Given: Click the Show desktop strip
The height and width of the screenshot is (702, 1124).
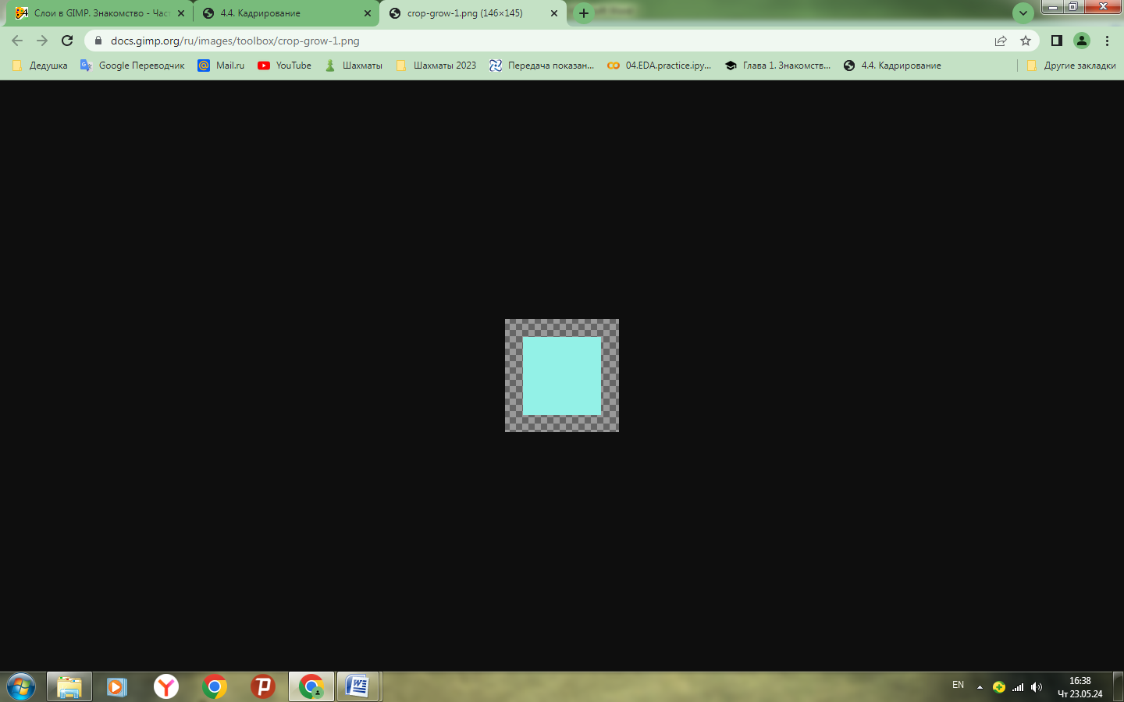Looking at the screenshot, I should point(1118,687).
